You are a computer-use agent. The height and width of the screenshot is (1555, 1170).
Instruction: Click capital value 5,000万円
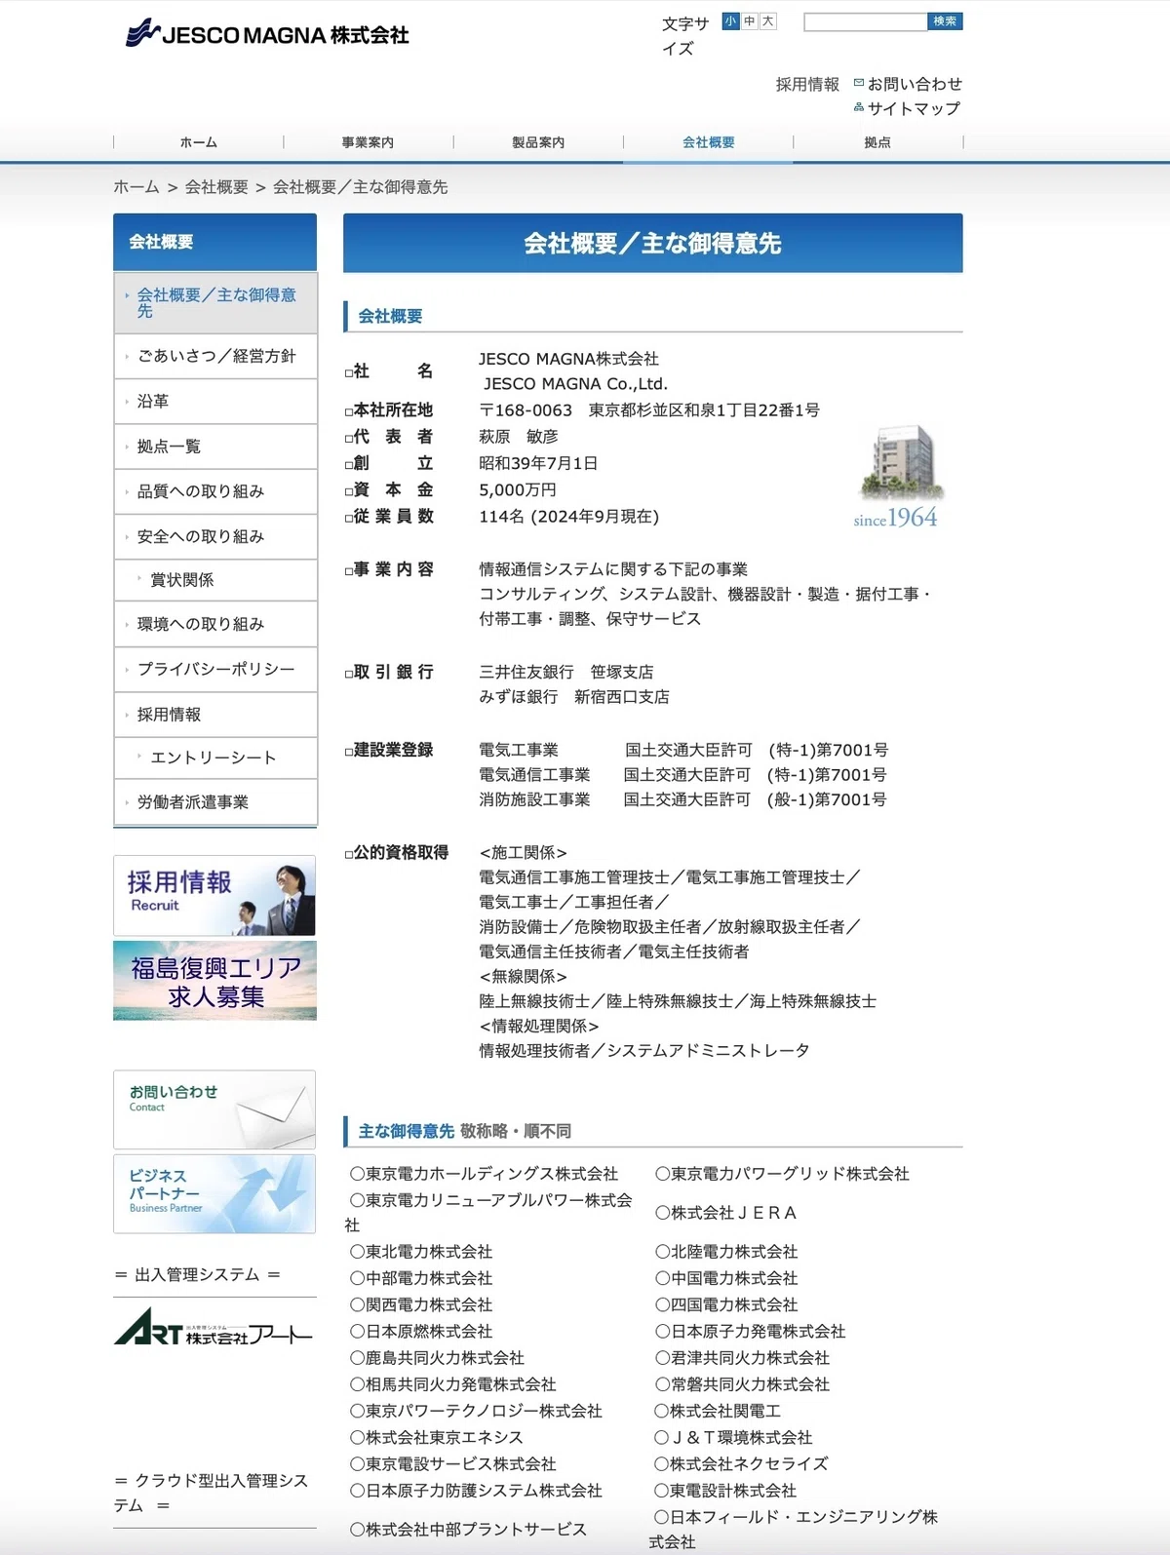(518, 489)
